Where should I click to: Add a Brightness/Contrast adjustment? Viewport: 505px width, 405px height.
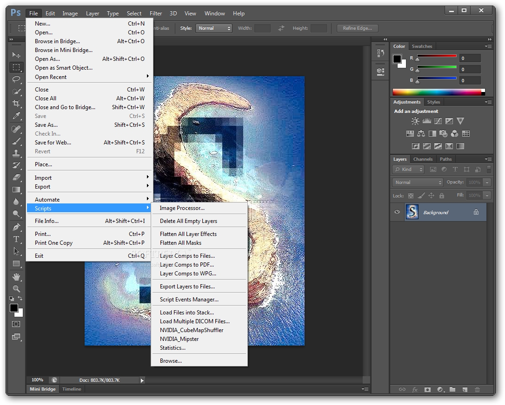(415, 121)
